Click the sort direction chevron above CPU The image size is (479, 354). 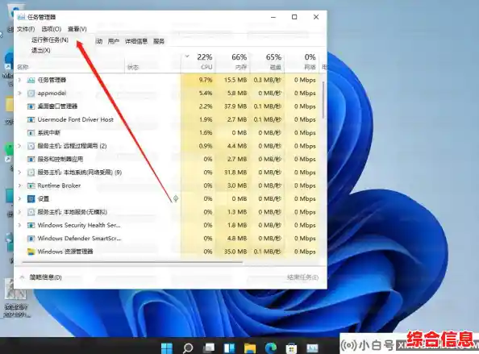coord(187,56)
